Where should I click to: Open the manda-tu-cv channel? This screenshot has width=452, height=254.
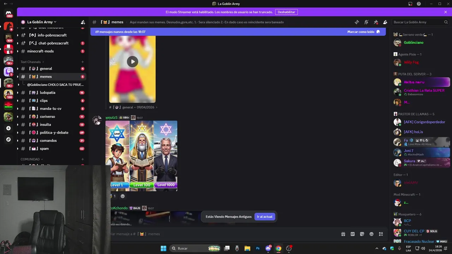pyautogui.click(x=52, y=109)
